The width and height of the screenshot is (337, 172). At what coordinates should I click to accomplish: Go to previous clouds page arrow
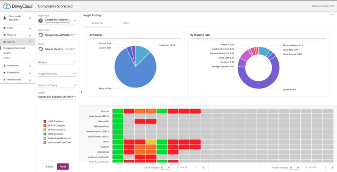196,168
